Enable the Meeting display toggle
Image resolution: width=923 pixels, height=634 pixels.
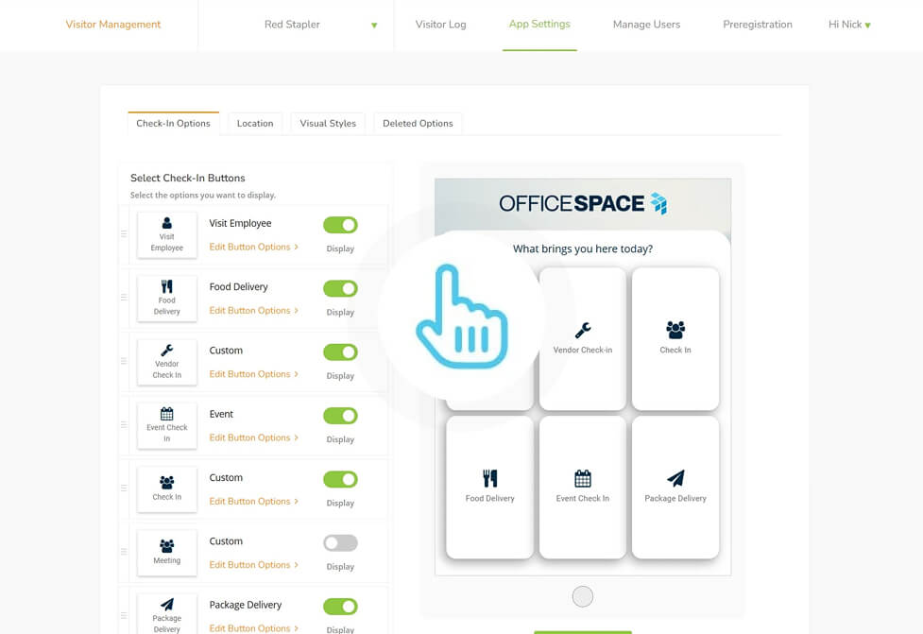(x=339, y=541)
